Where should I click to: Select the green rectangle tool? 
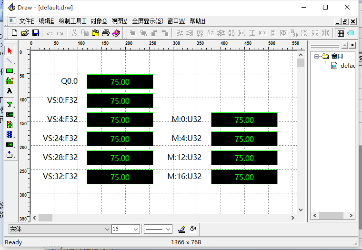coord(10,71)
